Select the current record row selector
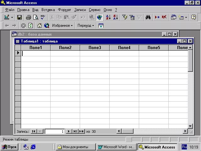Image resolution: width=201 pixels, height=151 pixels. tap(18, 53)
